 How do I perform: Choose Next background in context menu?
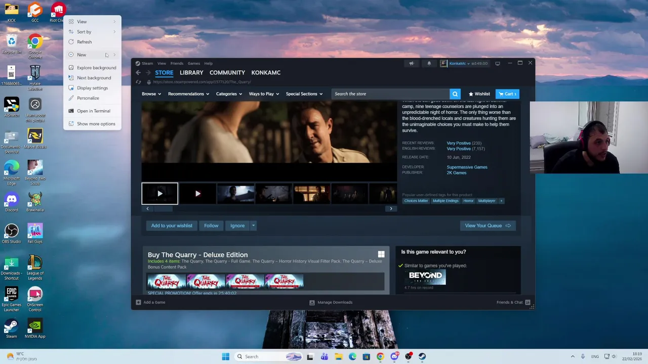[x=92, y=78]
